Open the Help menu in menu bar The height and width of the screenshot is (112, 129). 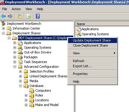40,9
